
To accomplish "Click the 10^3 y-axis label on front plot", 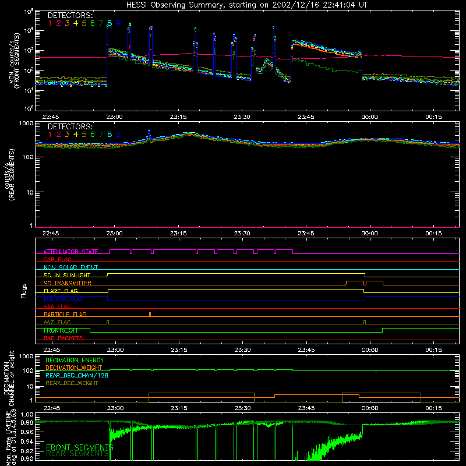I will click(28, 51).
